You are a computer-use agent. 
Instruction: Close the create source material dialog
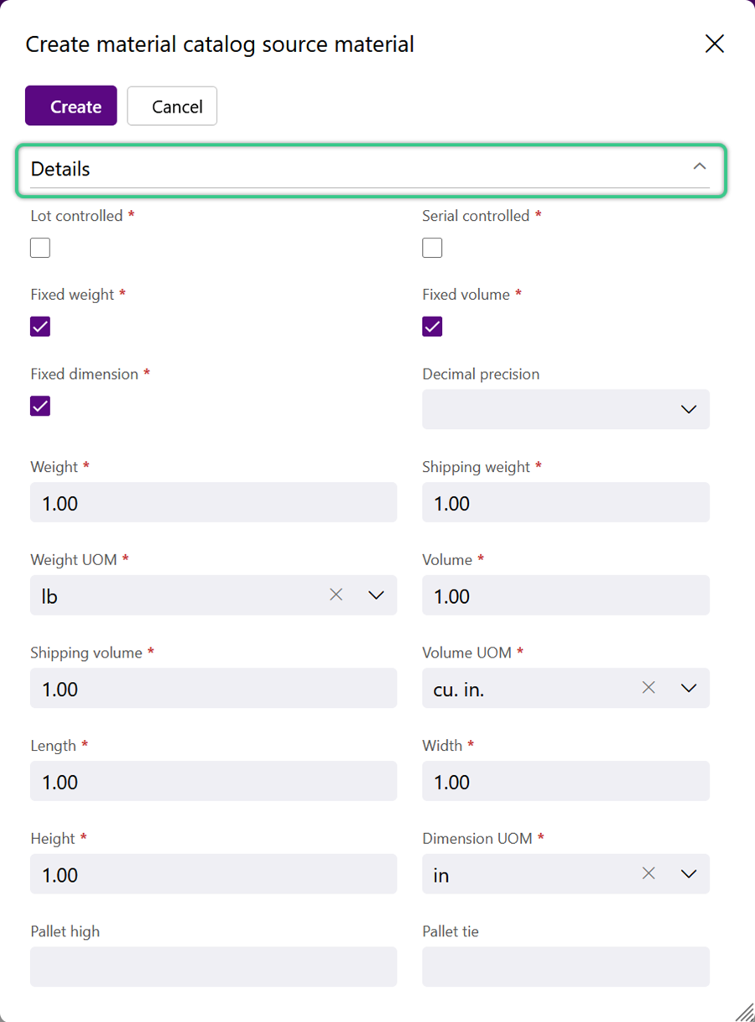[715, 44]
